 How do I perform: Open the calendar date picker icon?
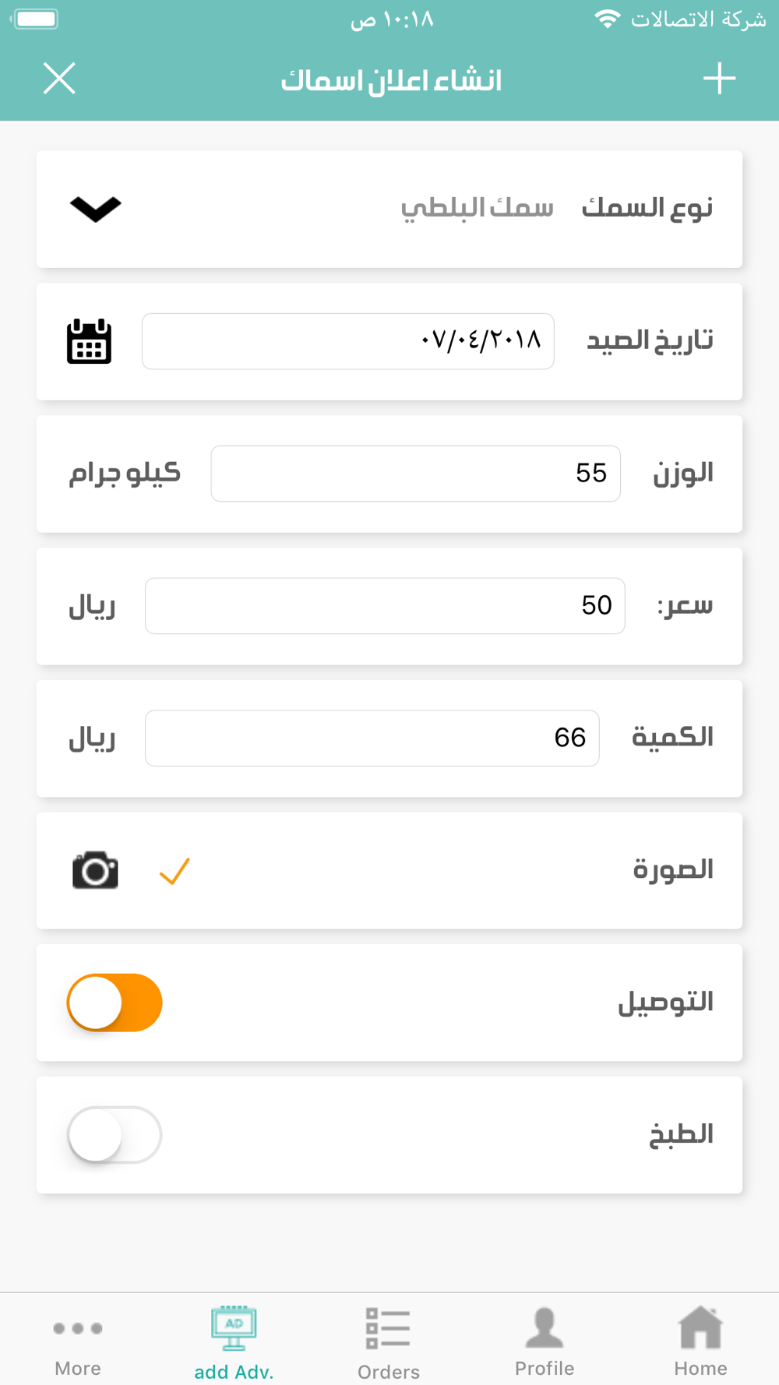coord(89,341)
